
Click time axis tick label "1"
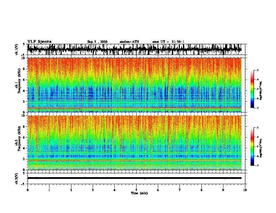point(49,190)
